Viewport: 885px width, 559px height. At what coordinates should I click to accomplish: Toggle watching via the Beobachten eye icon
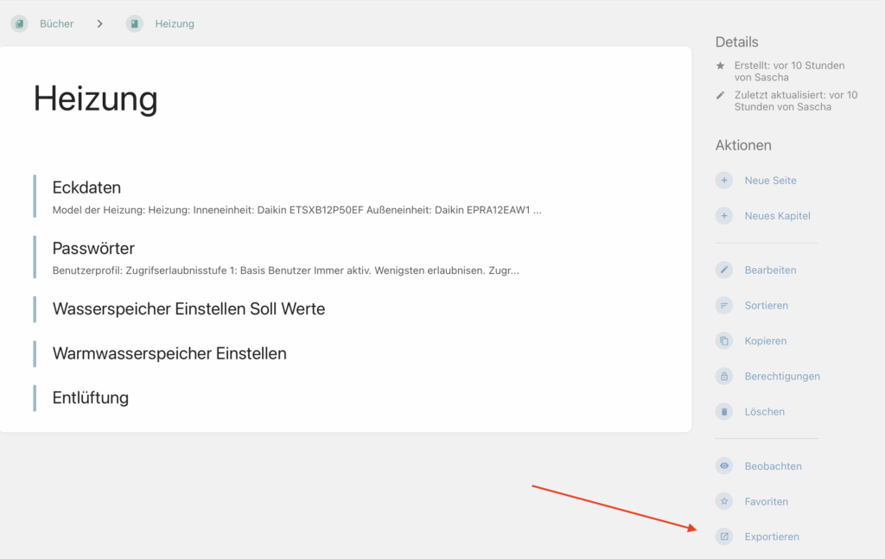(x=724, y=467)
